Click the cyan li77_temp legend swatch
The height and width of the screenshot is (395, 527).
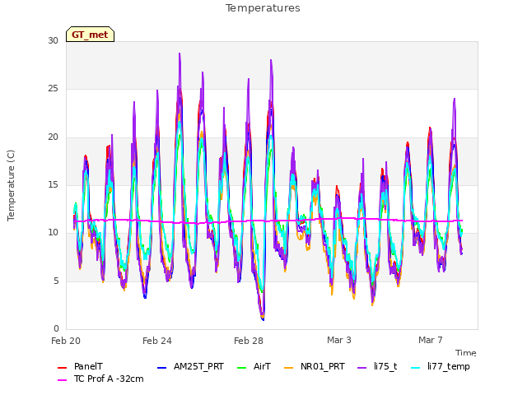[415, 368]
